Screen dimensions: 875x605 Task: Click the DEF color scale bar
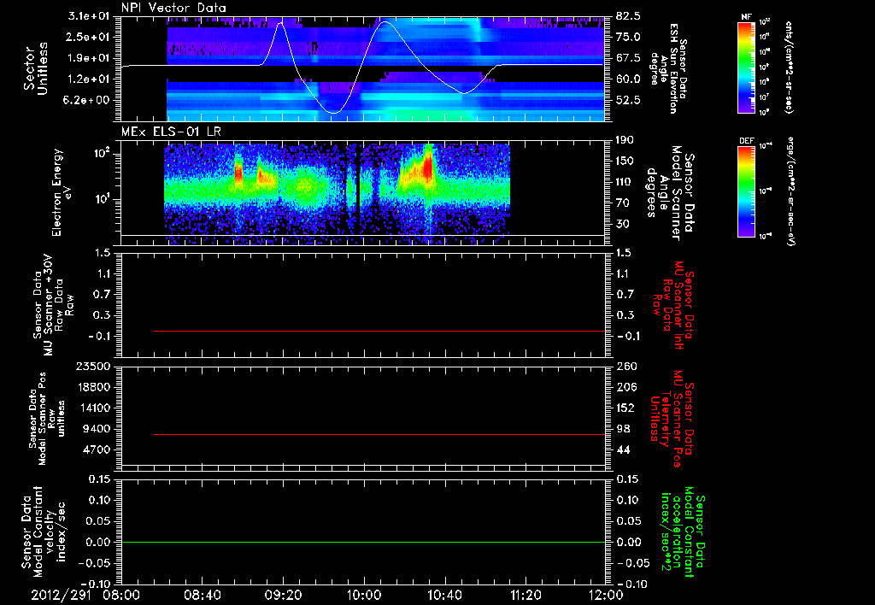coord(746,192)
